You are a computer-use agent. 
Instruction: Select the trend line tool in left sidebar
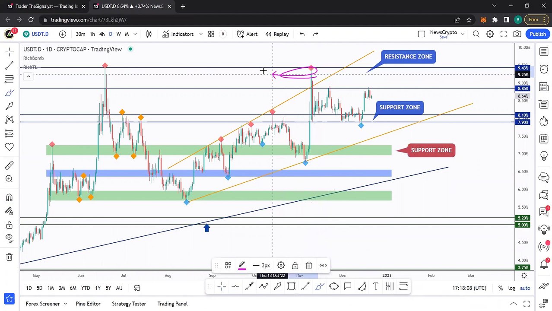(x=9, y=66)
